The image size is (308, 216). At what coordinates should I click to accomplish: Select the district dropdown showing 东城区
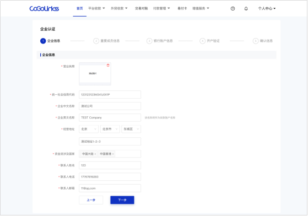click(131, 129)
